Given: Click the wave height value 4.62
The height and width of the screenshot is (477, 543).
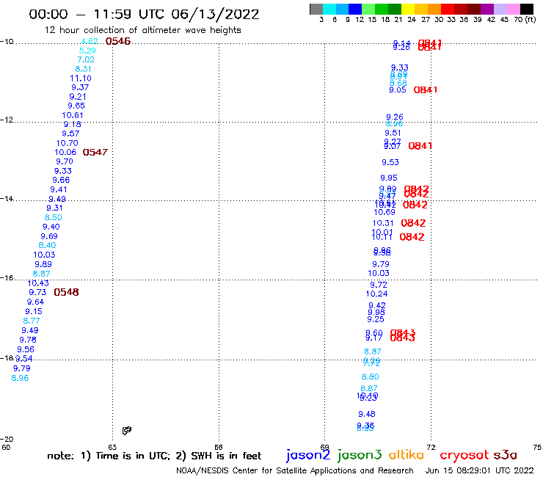Looking at the screenshot, I should [x=90, y=41].
